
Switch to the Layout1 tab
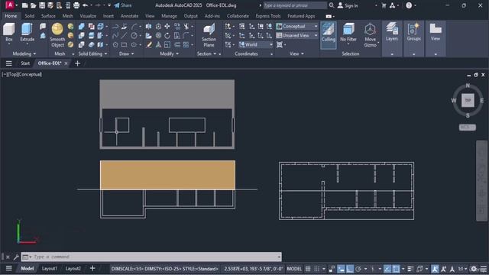(x=49, y=268)
